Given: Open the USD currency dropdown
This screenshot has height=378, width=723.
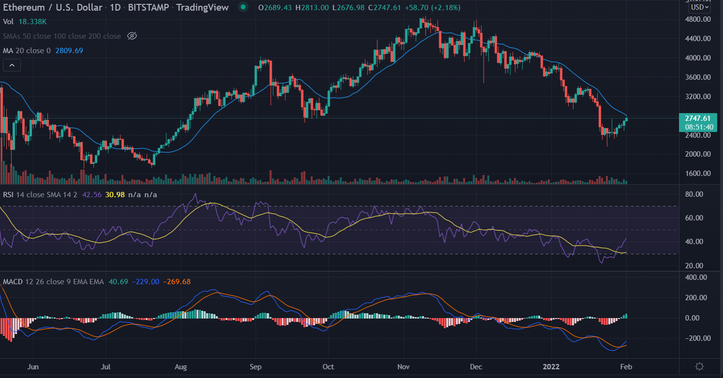Looking at the screenshot, I should click(x=700, y=8).
